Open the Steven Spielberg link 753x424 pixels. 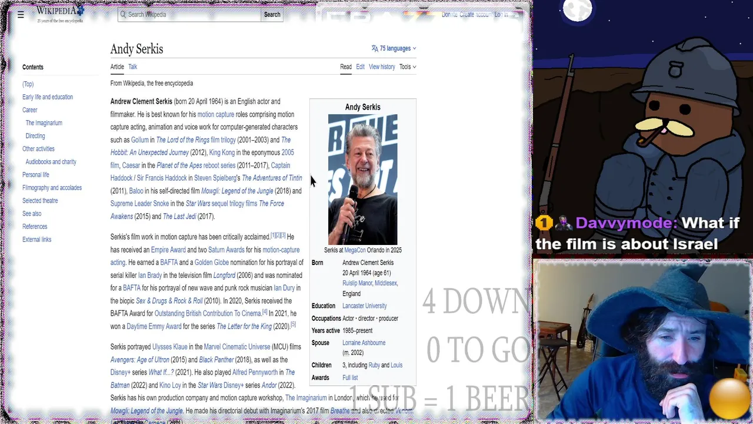pos(215,178)
